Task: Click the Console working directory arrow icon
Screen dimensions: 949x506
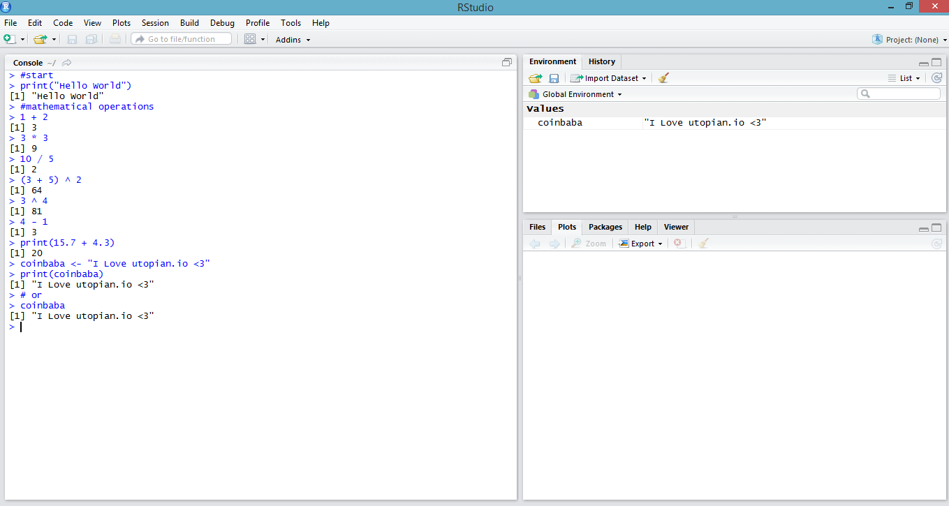Action: (66, 63)
